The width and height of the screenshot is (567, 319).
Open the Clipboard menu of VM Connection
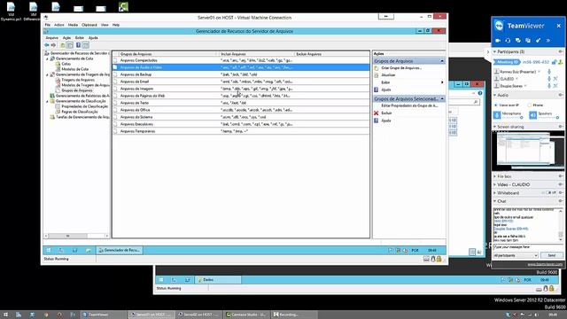point(89,25)
